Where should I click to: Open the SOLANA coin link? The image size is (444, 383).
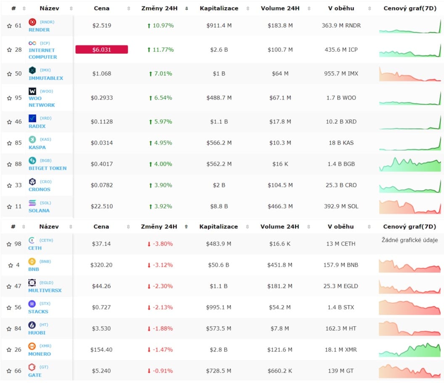[39, 211]
